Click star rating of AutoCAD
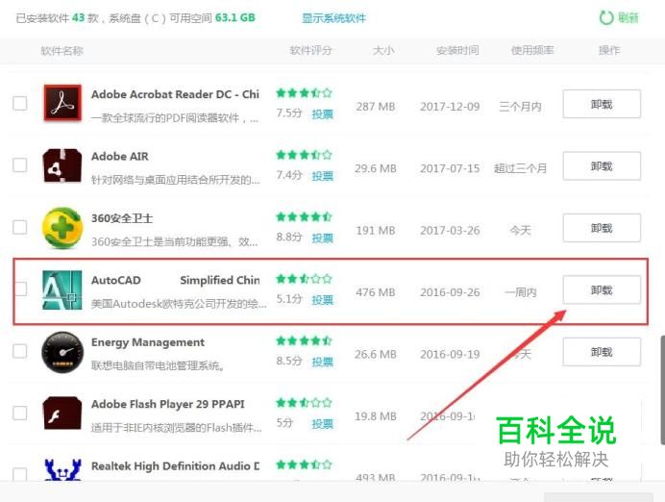 [304, 279]
